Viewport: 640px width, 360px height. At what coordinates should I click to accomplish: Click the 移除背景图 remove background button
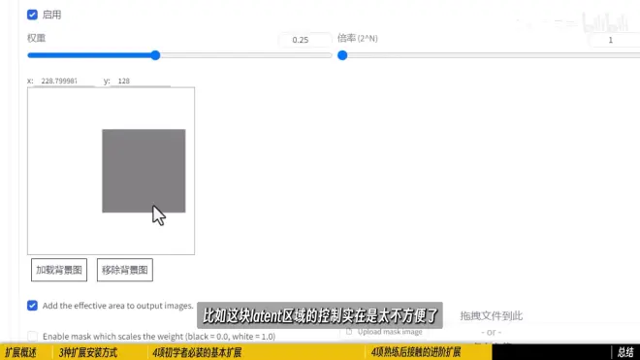[125, 270]
